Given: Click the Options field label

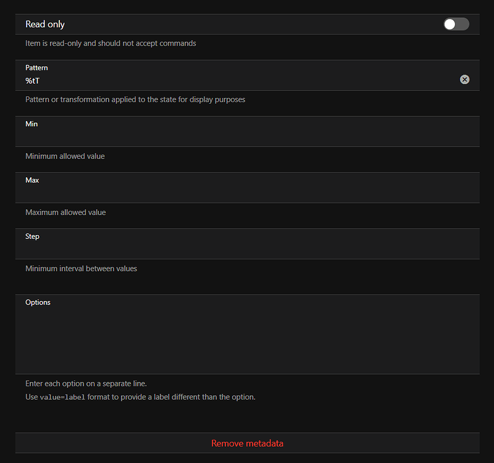Looking at the screenshot, I should click(38, 302).
